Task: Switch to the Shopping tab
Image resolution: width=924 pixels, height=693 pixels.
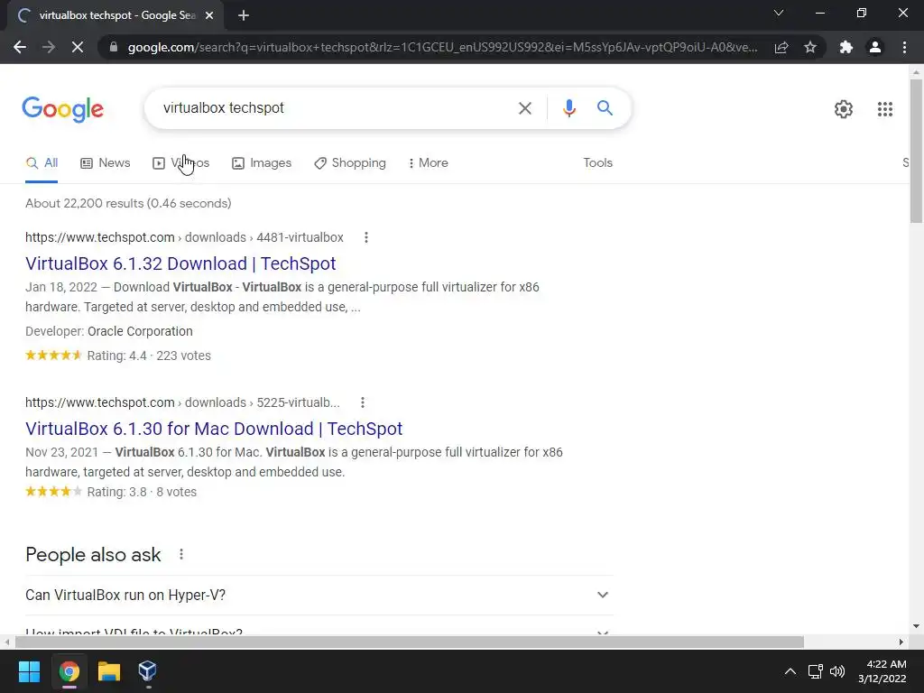Action: coord(350,163)
